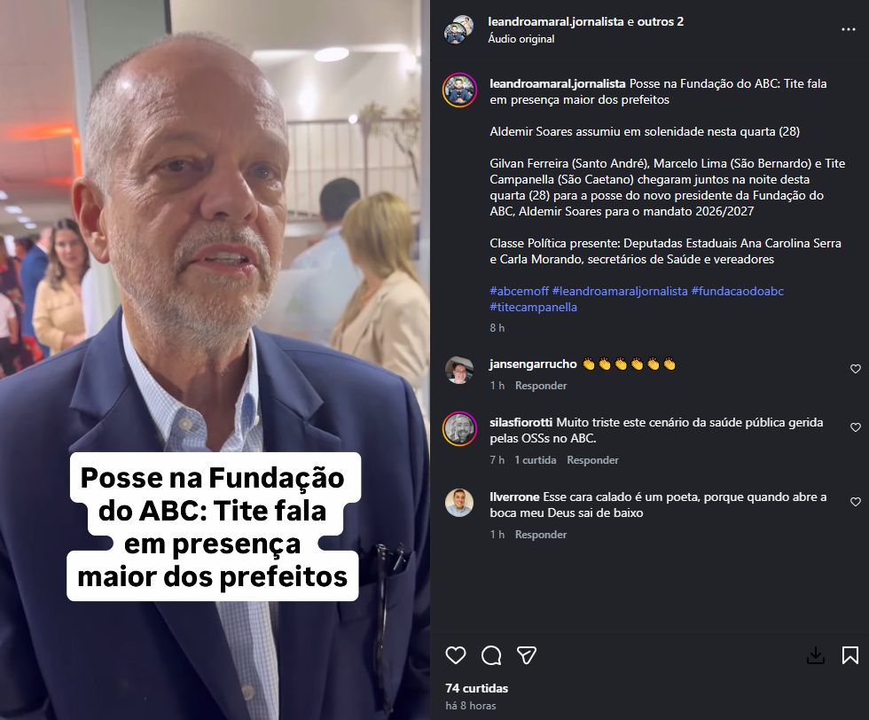Reply to silasfiorotti's comment via Responder

[x=592, y=460]
